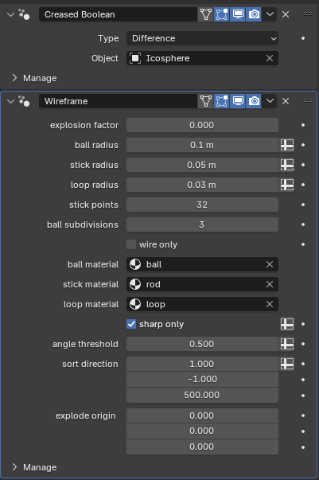Toggle on-cage icon of Creased Boolean modifier

(206, 14)
